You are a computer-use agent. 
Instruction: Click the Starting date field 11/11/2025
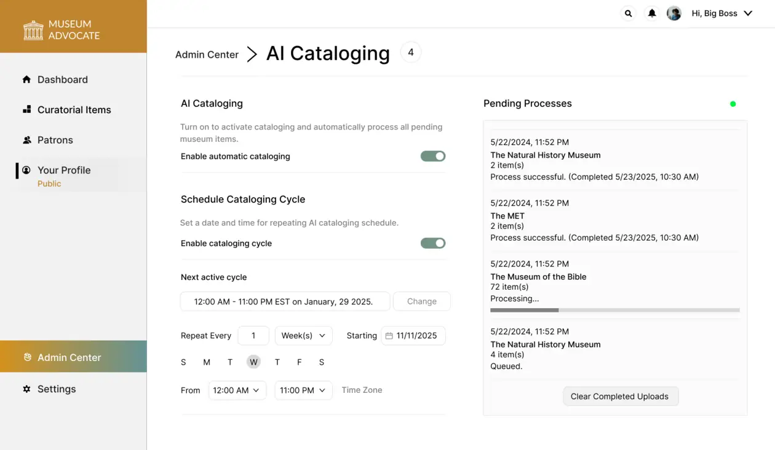(413, 336)
